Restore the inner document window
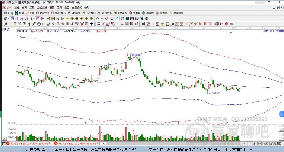This screenshot has height=152, width=284. (x=278, y=7)
